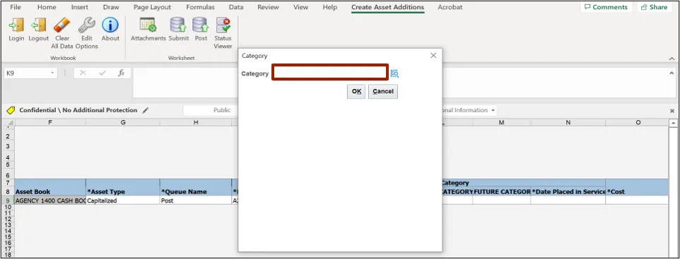Open the Comments button

point(606,7)
